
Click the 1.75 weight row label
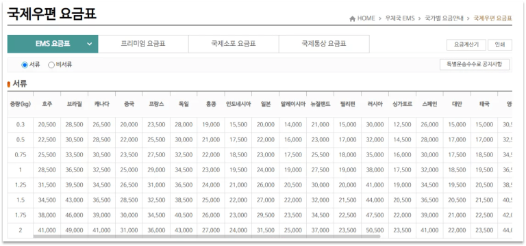(x=20, y=215)
